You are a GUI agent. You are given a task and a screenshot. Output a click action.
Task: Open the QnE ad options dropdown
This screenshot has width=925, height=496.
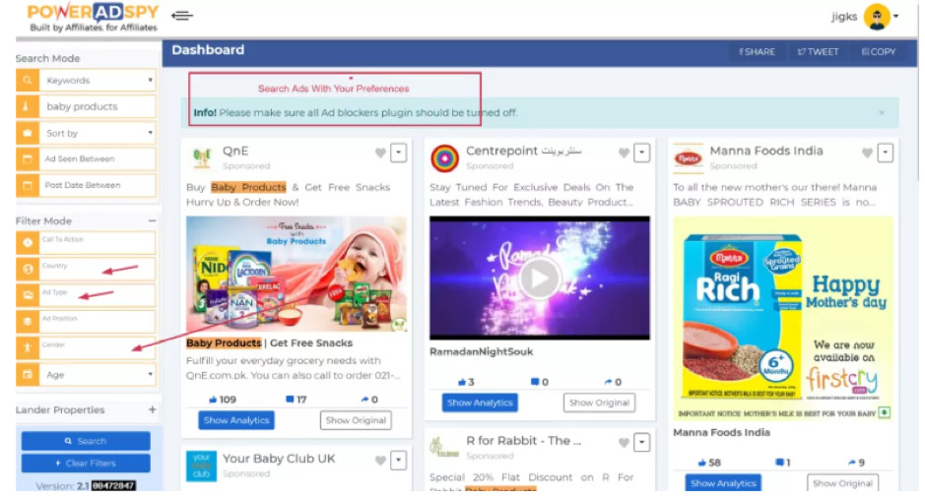[x=399, y=154]
